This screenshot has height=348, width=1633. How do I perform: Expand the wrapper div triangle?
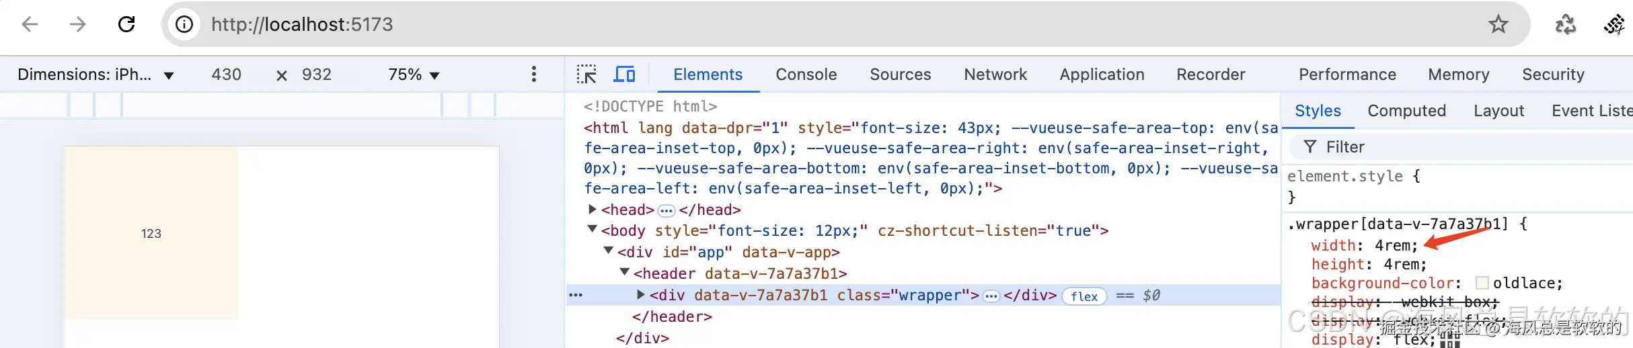coord(641,294)
